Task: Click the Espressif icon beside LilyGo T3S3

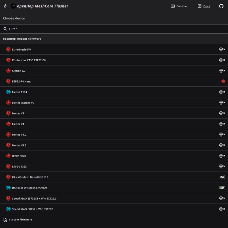Action: point(8,166)
